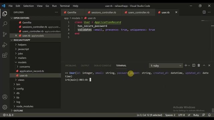Open Run and Debug view icon
The width and height of the screenshot is (214, 120).
point(5,45)
